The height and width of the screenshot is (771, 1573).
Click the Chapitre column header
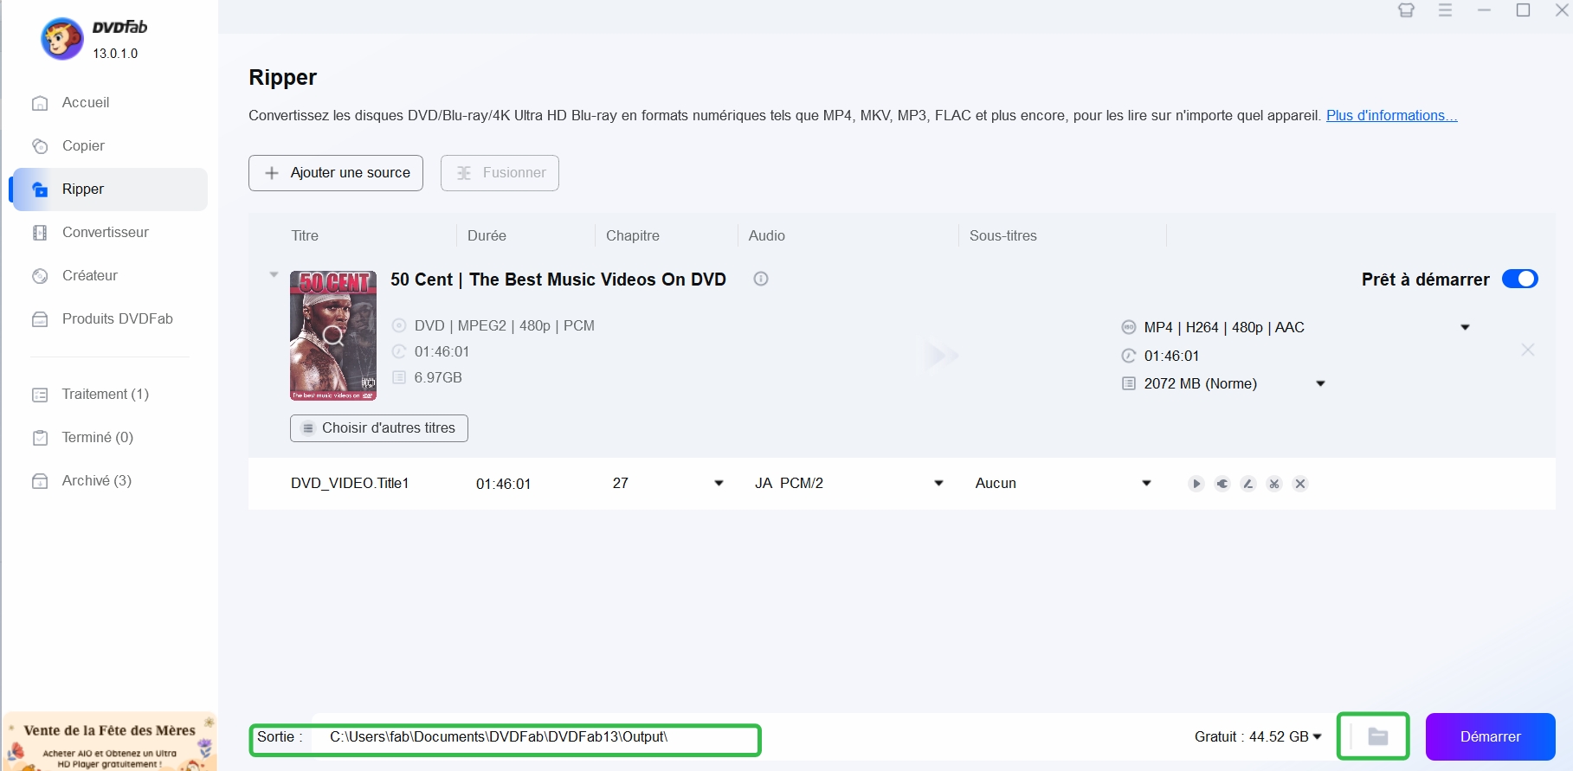(633, 235)
